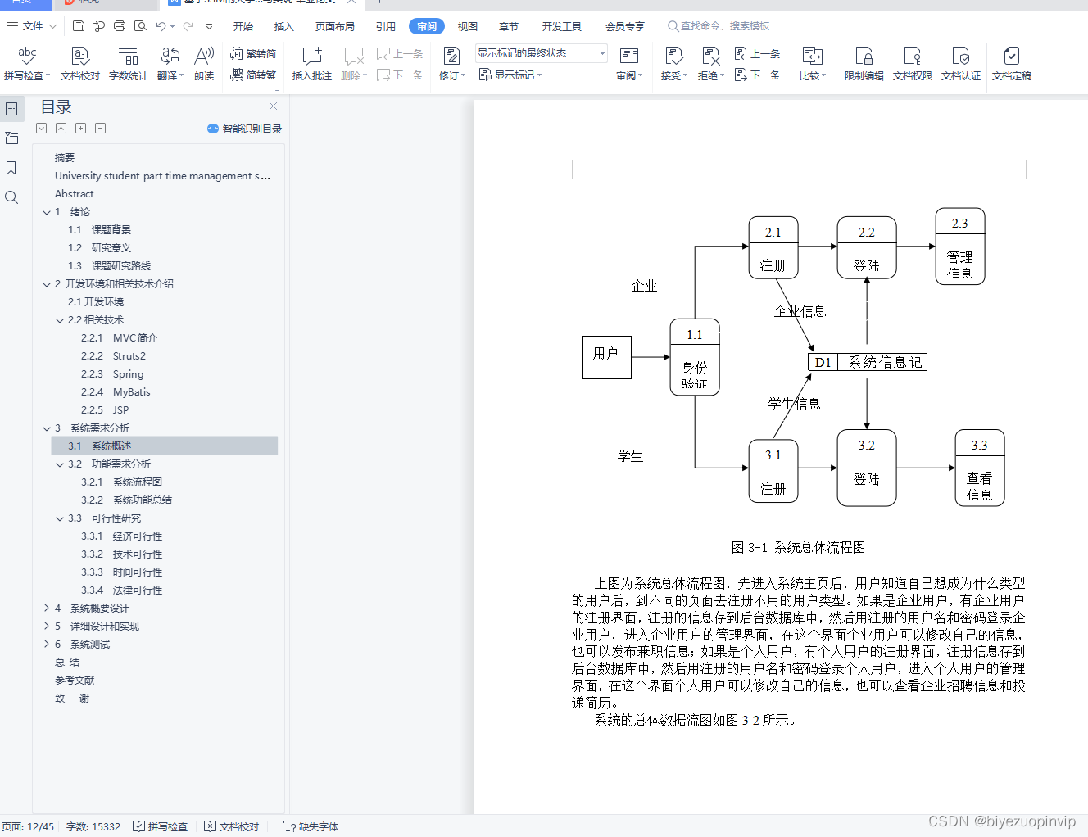1088x837 pixels.
Task: Enable 限制编辑 restrict editing
Action: [864, 63]
